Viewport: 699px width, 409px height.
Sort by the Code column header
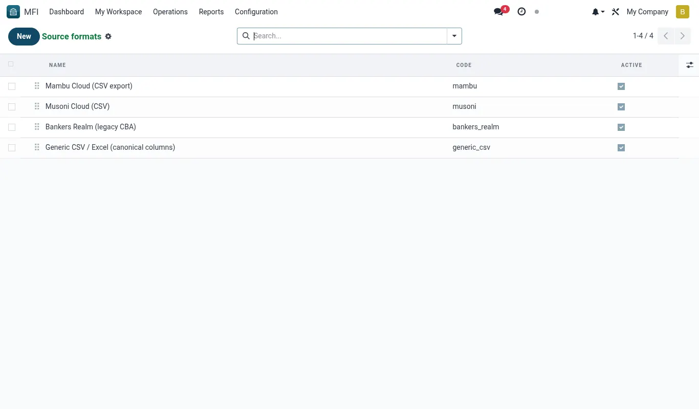(464, 65)
